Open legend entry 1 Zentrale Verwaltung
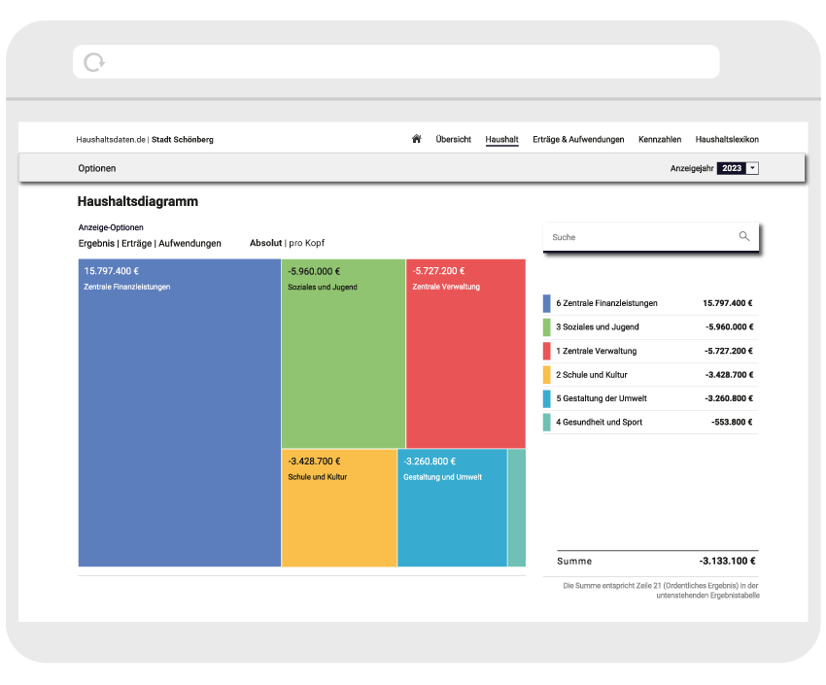The image size is (826, 685). (x=597, y=351)
